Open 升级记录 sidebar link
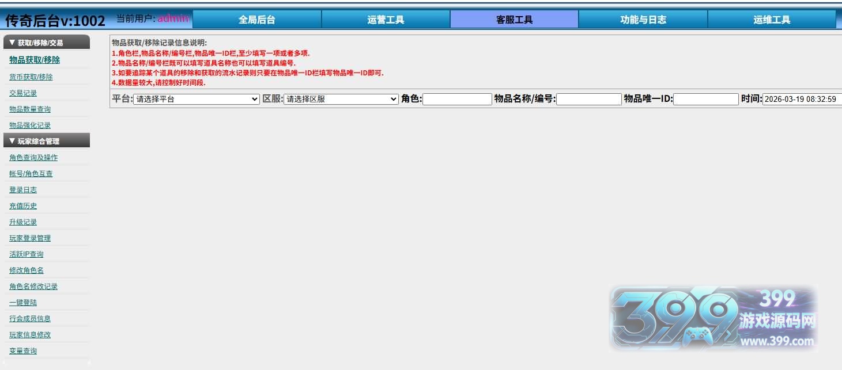Viewport: 842px width, 370px height. pos(23,222)
